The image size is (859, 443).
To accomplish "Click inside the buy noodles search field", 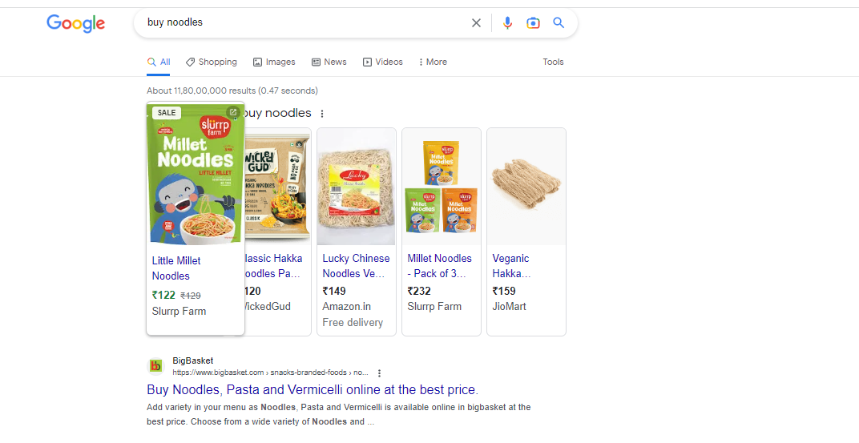I will [x=304, y=23].
